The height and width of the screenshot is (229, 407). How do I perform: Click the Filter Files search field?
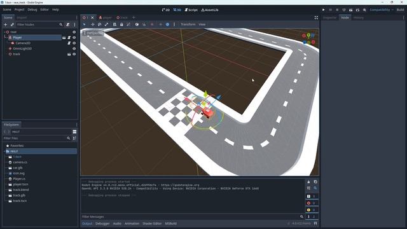[37, 139]
